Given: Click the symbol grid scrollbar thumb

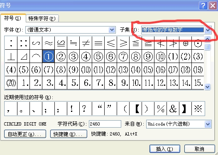Looking at the screenshot, I should [x=208, y=47].
